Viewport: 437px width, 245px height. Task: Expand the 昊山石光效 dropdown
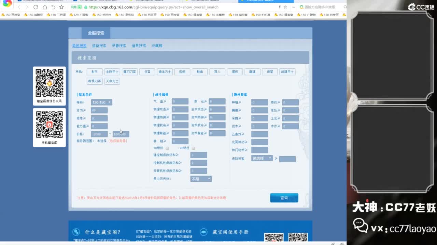click(x=201, y=179)
